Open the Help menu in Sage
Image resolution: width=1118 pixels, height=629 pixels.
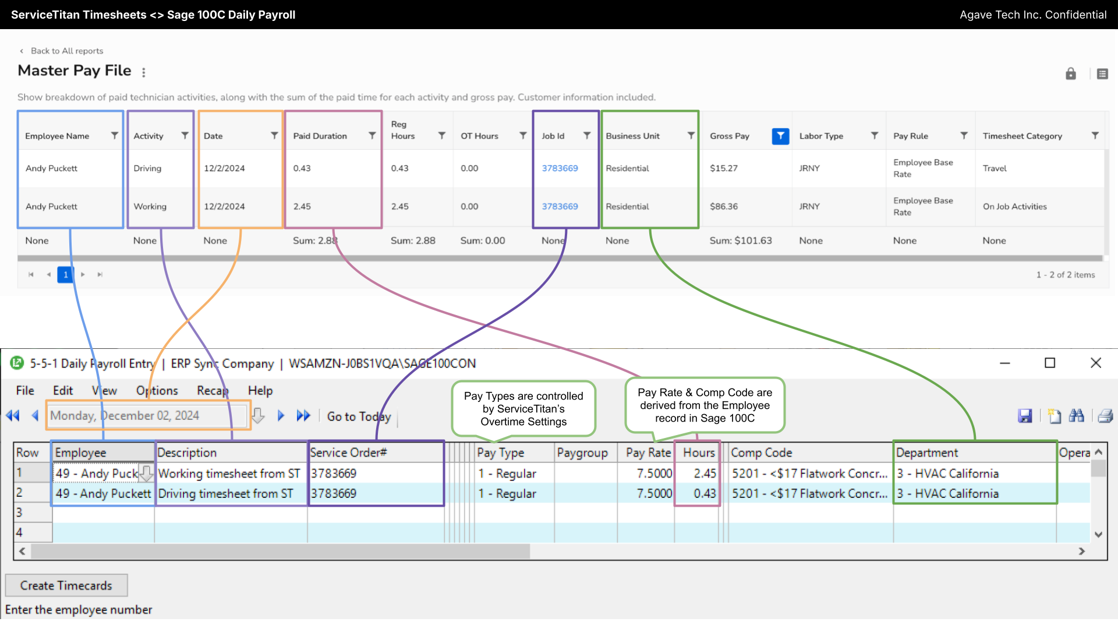tap(260, 391)
